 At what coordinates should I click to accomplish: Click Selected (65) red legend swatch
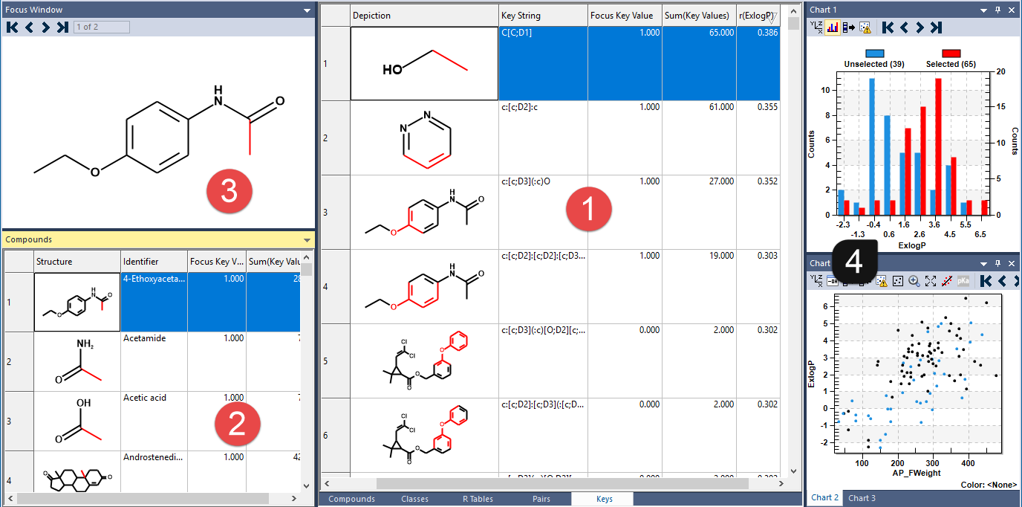[951, 54]
